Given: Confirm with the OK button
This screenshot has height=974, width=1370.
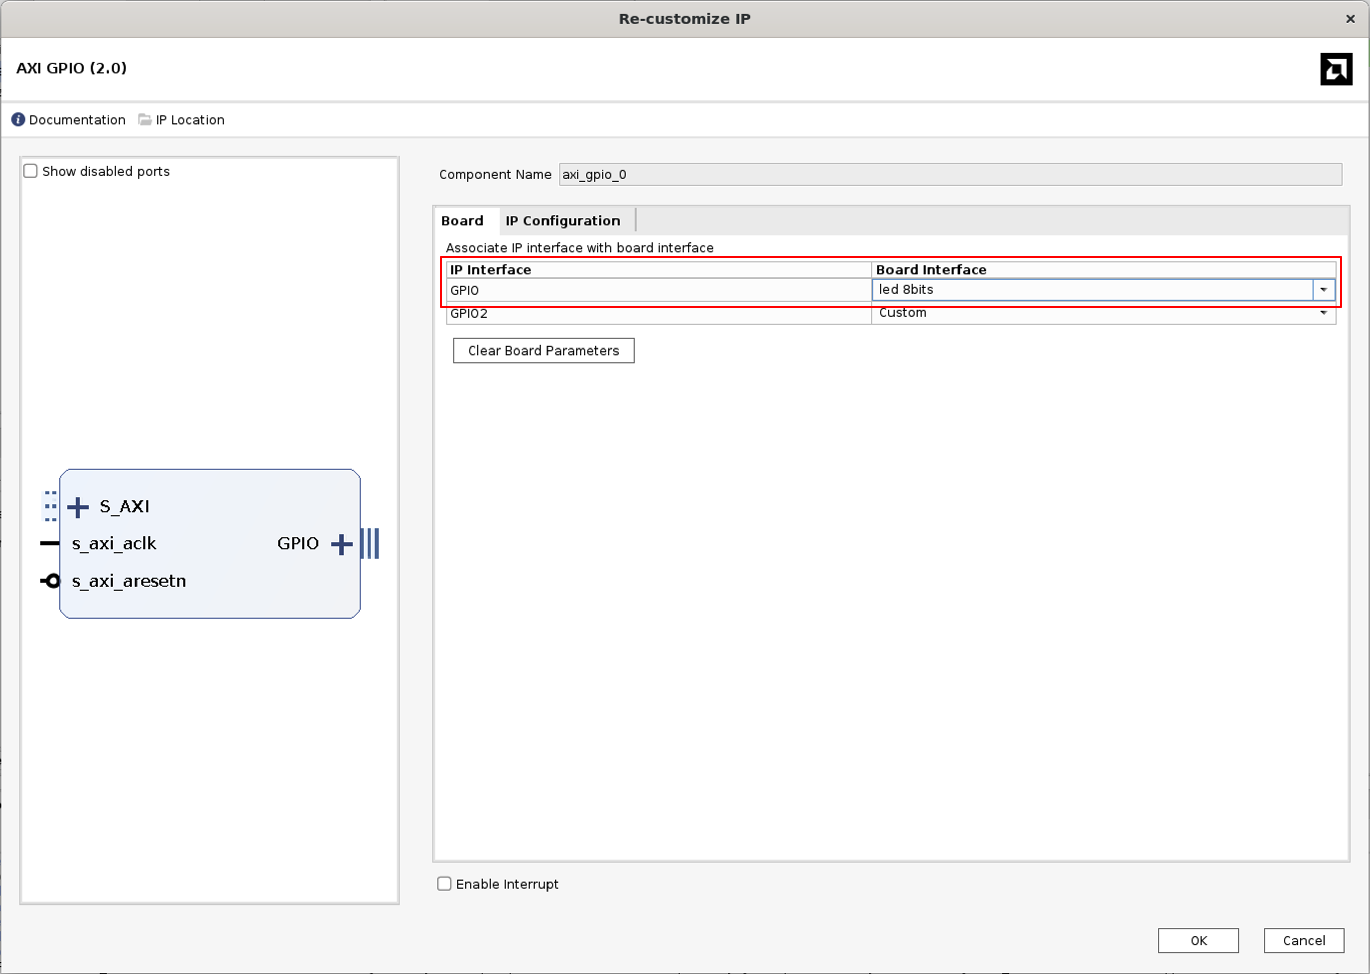Looking at the screenshot, I should tap(1198, 940).
